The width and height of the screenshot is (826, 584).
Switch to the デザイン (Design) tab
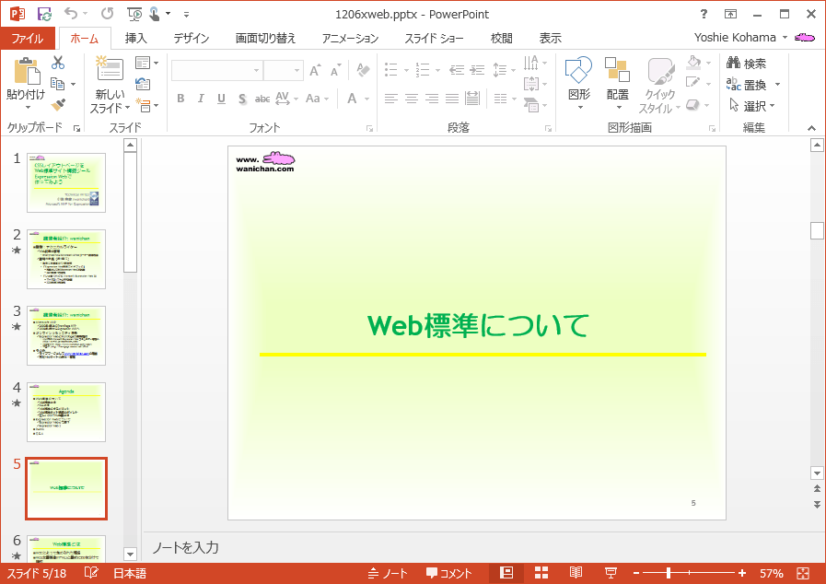click(192, 38)
